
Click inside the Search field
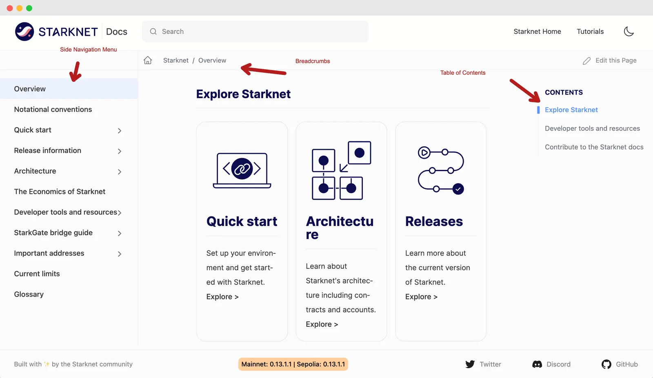coord(255,31)
